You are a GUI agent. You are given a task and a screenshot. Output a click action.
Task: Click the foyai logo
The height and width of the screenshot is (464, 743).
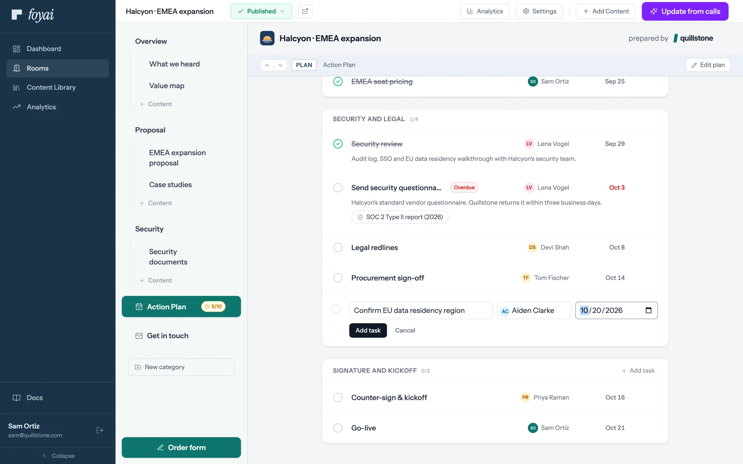(x=33, y=15)
